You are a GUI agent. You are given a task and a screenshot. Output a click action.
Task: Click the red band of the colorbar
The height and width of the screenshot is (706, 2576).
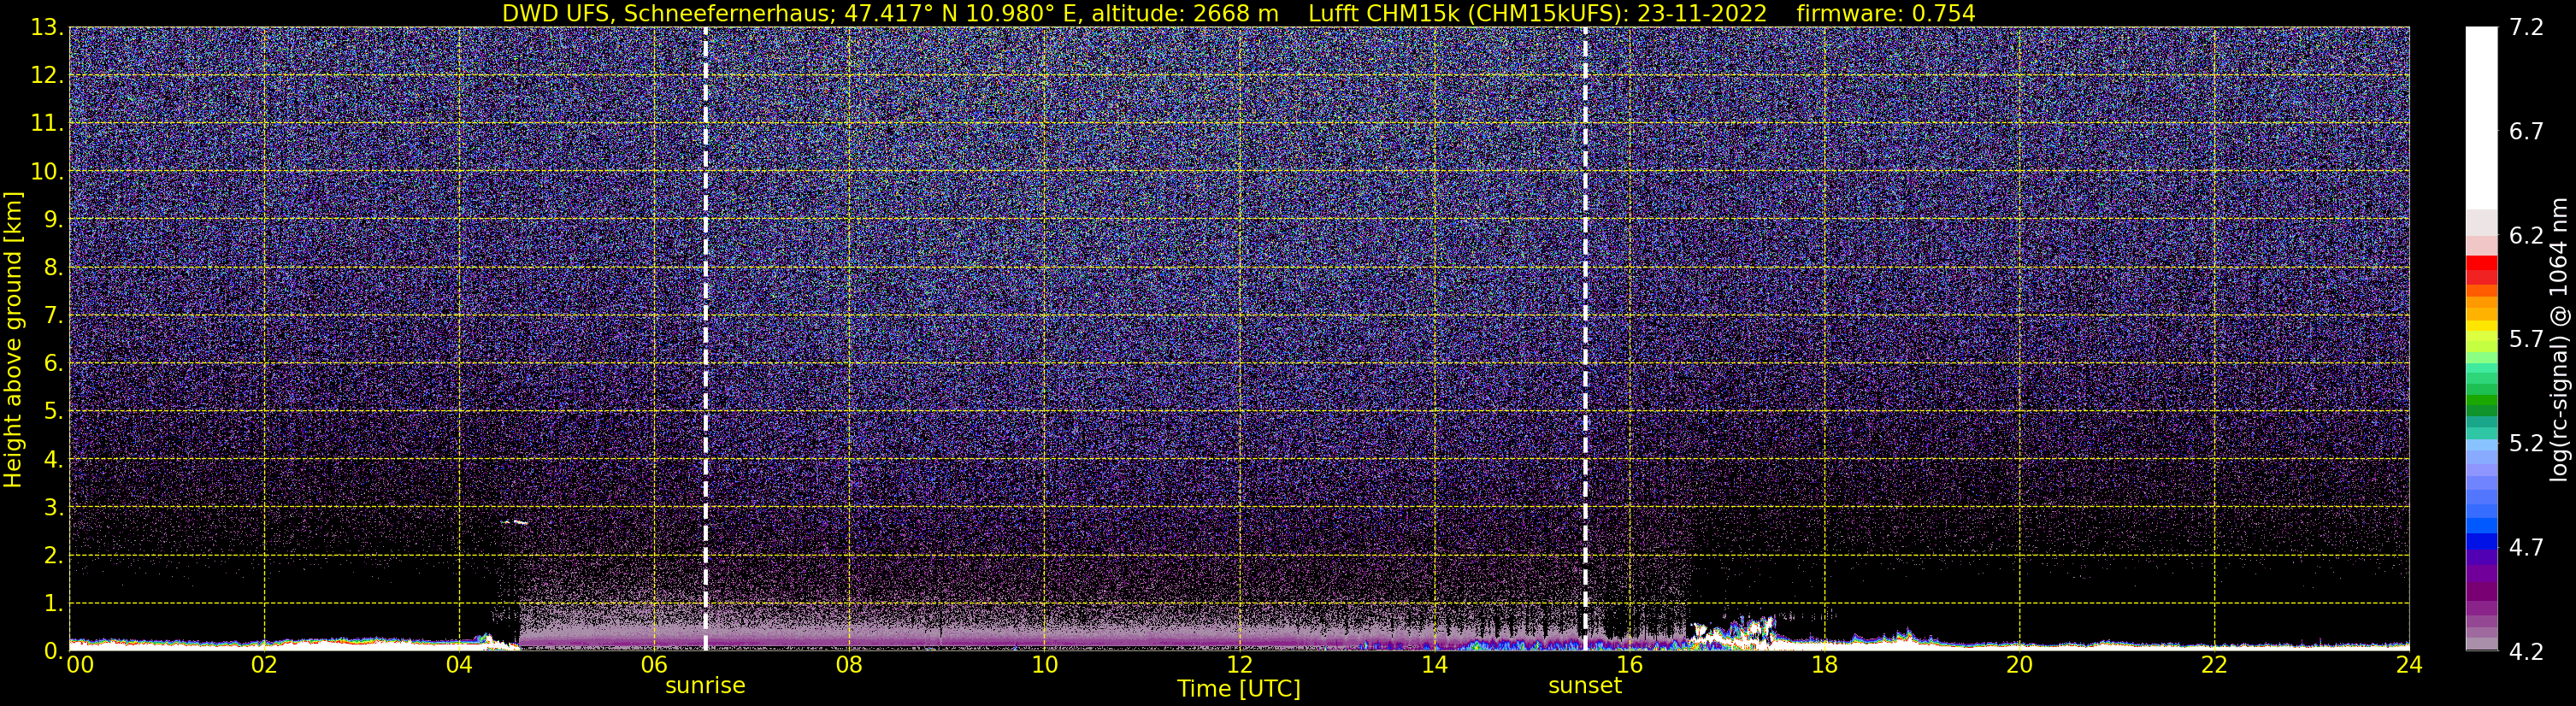(2481, 264)
